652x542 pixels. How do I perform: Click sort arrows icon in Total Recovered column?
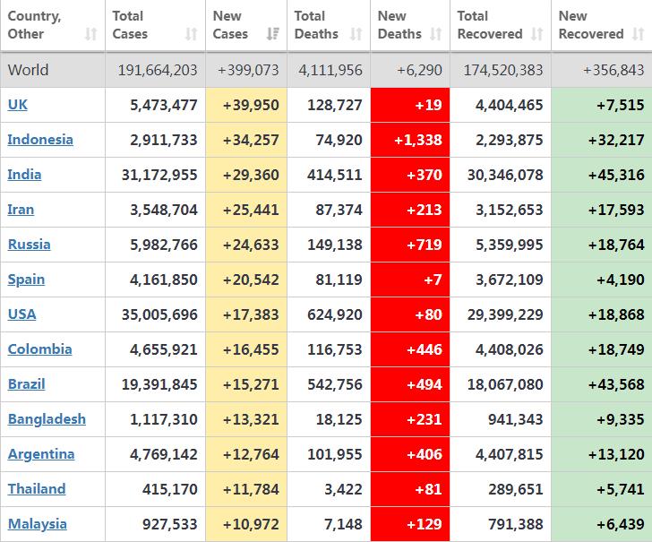537,34
